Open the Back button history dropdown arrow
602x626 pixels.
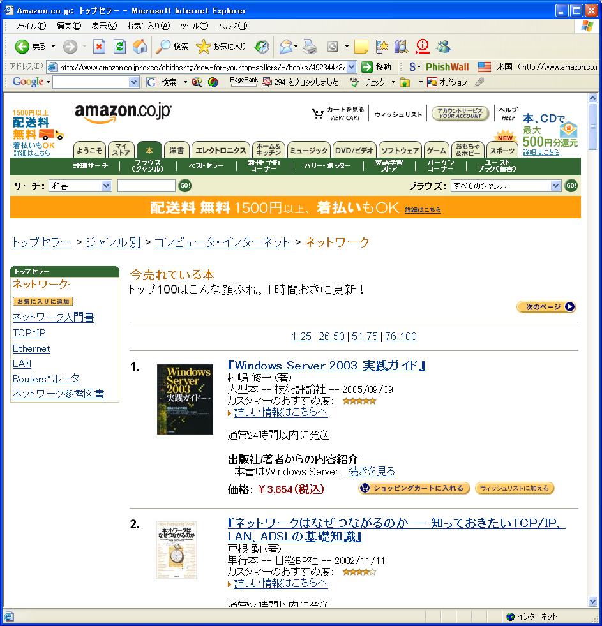(x=53, y=47)
